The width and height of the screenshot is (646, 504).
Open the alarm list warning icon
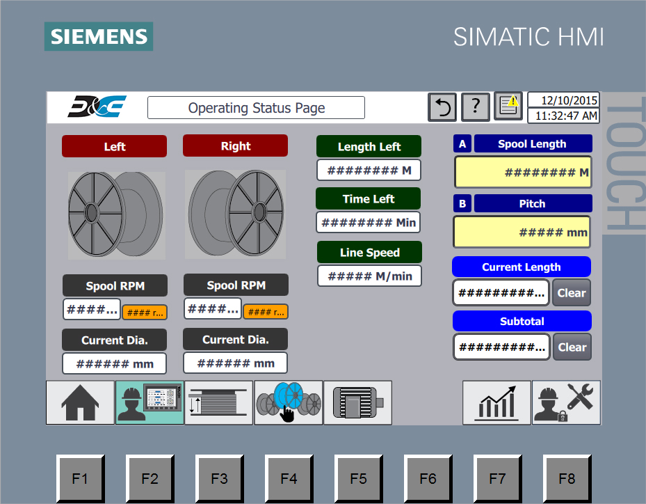508,106
